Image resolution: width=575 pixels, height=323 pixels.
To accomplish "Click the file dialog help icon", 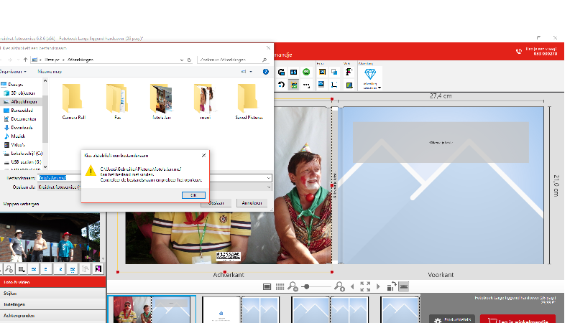I will pos(266,72).
